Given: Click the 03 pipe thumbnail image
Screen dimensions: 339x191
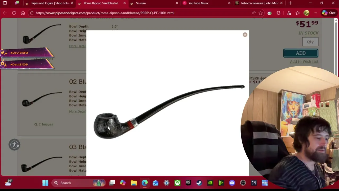Looking at the screenshot, I should click(x=42, y=164).
